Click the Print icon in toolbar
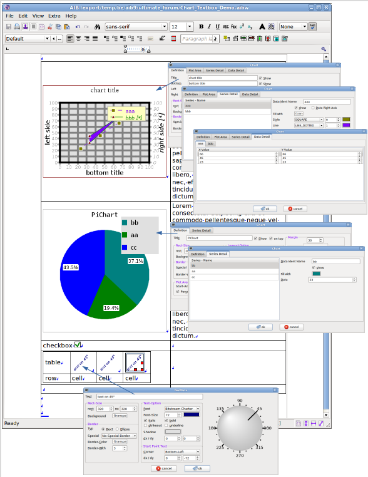 pyautogui.click(x=17, y=27)
